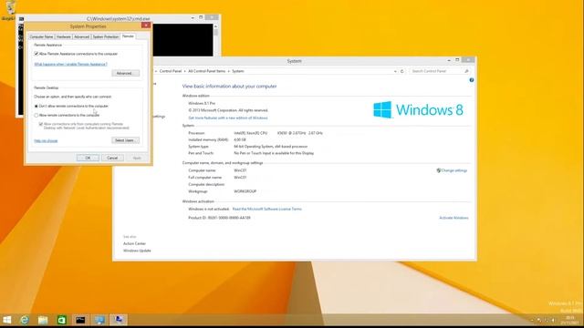This screenshot has width=584, height=328.
Task: Open the Recycle Bin desktop icon
Action: pos(10,9)
